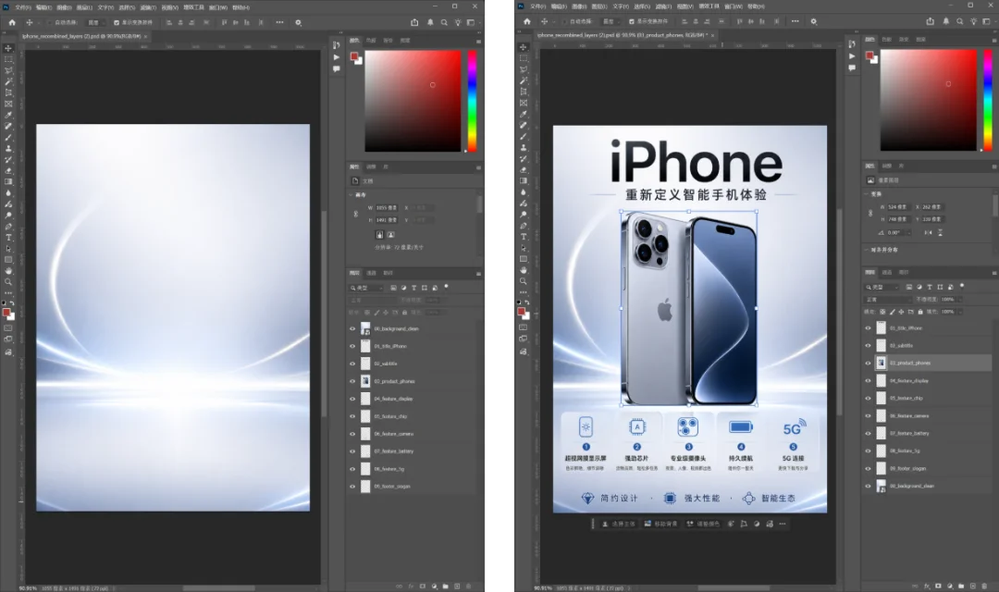Open Edit menu in left window
999x592 pixels.
point(43,7)
